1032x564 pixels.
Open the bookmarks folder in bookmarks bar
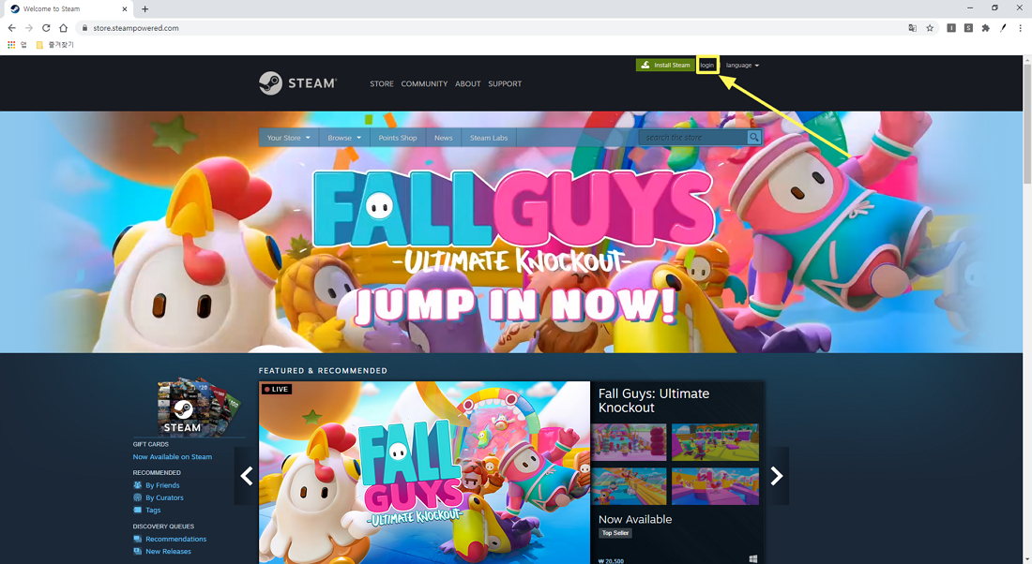54,45
